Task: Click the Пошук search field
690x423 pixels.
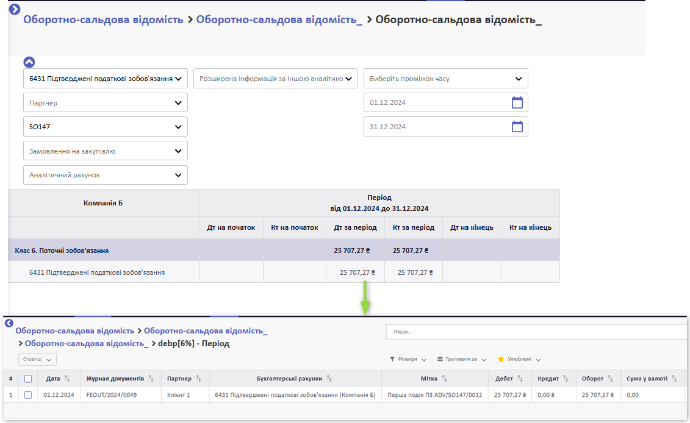Action: tap(536, 332)
